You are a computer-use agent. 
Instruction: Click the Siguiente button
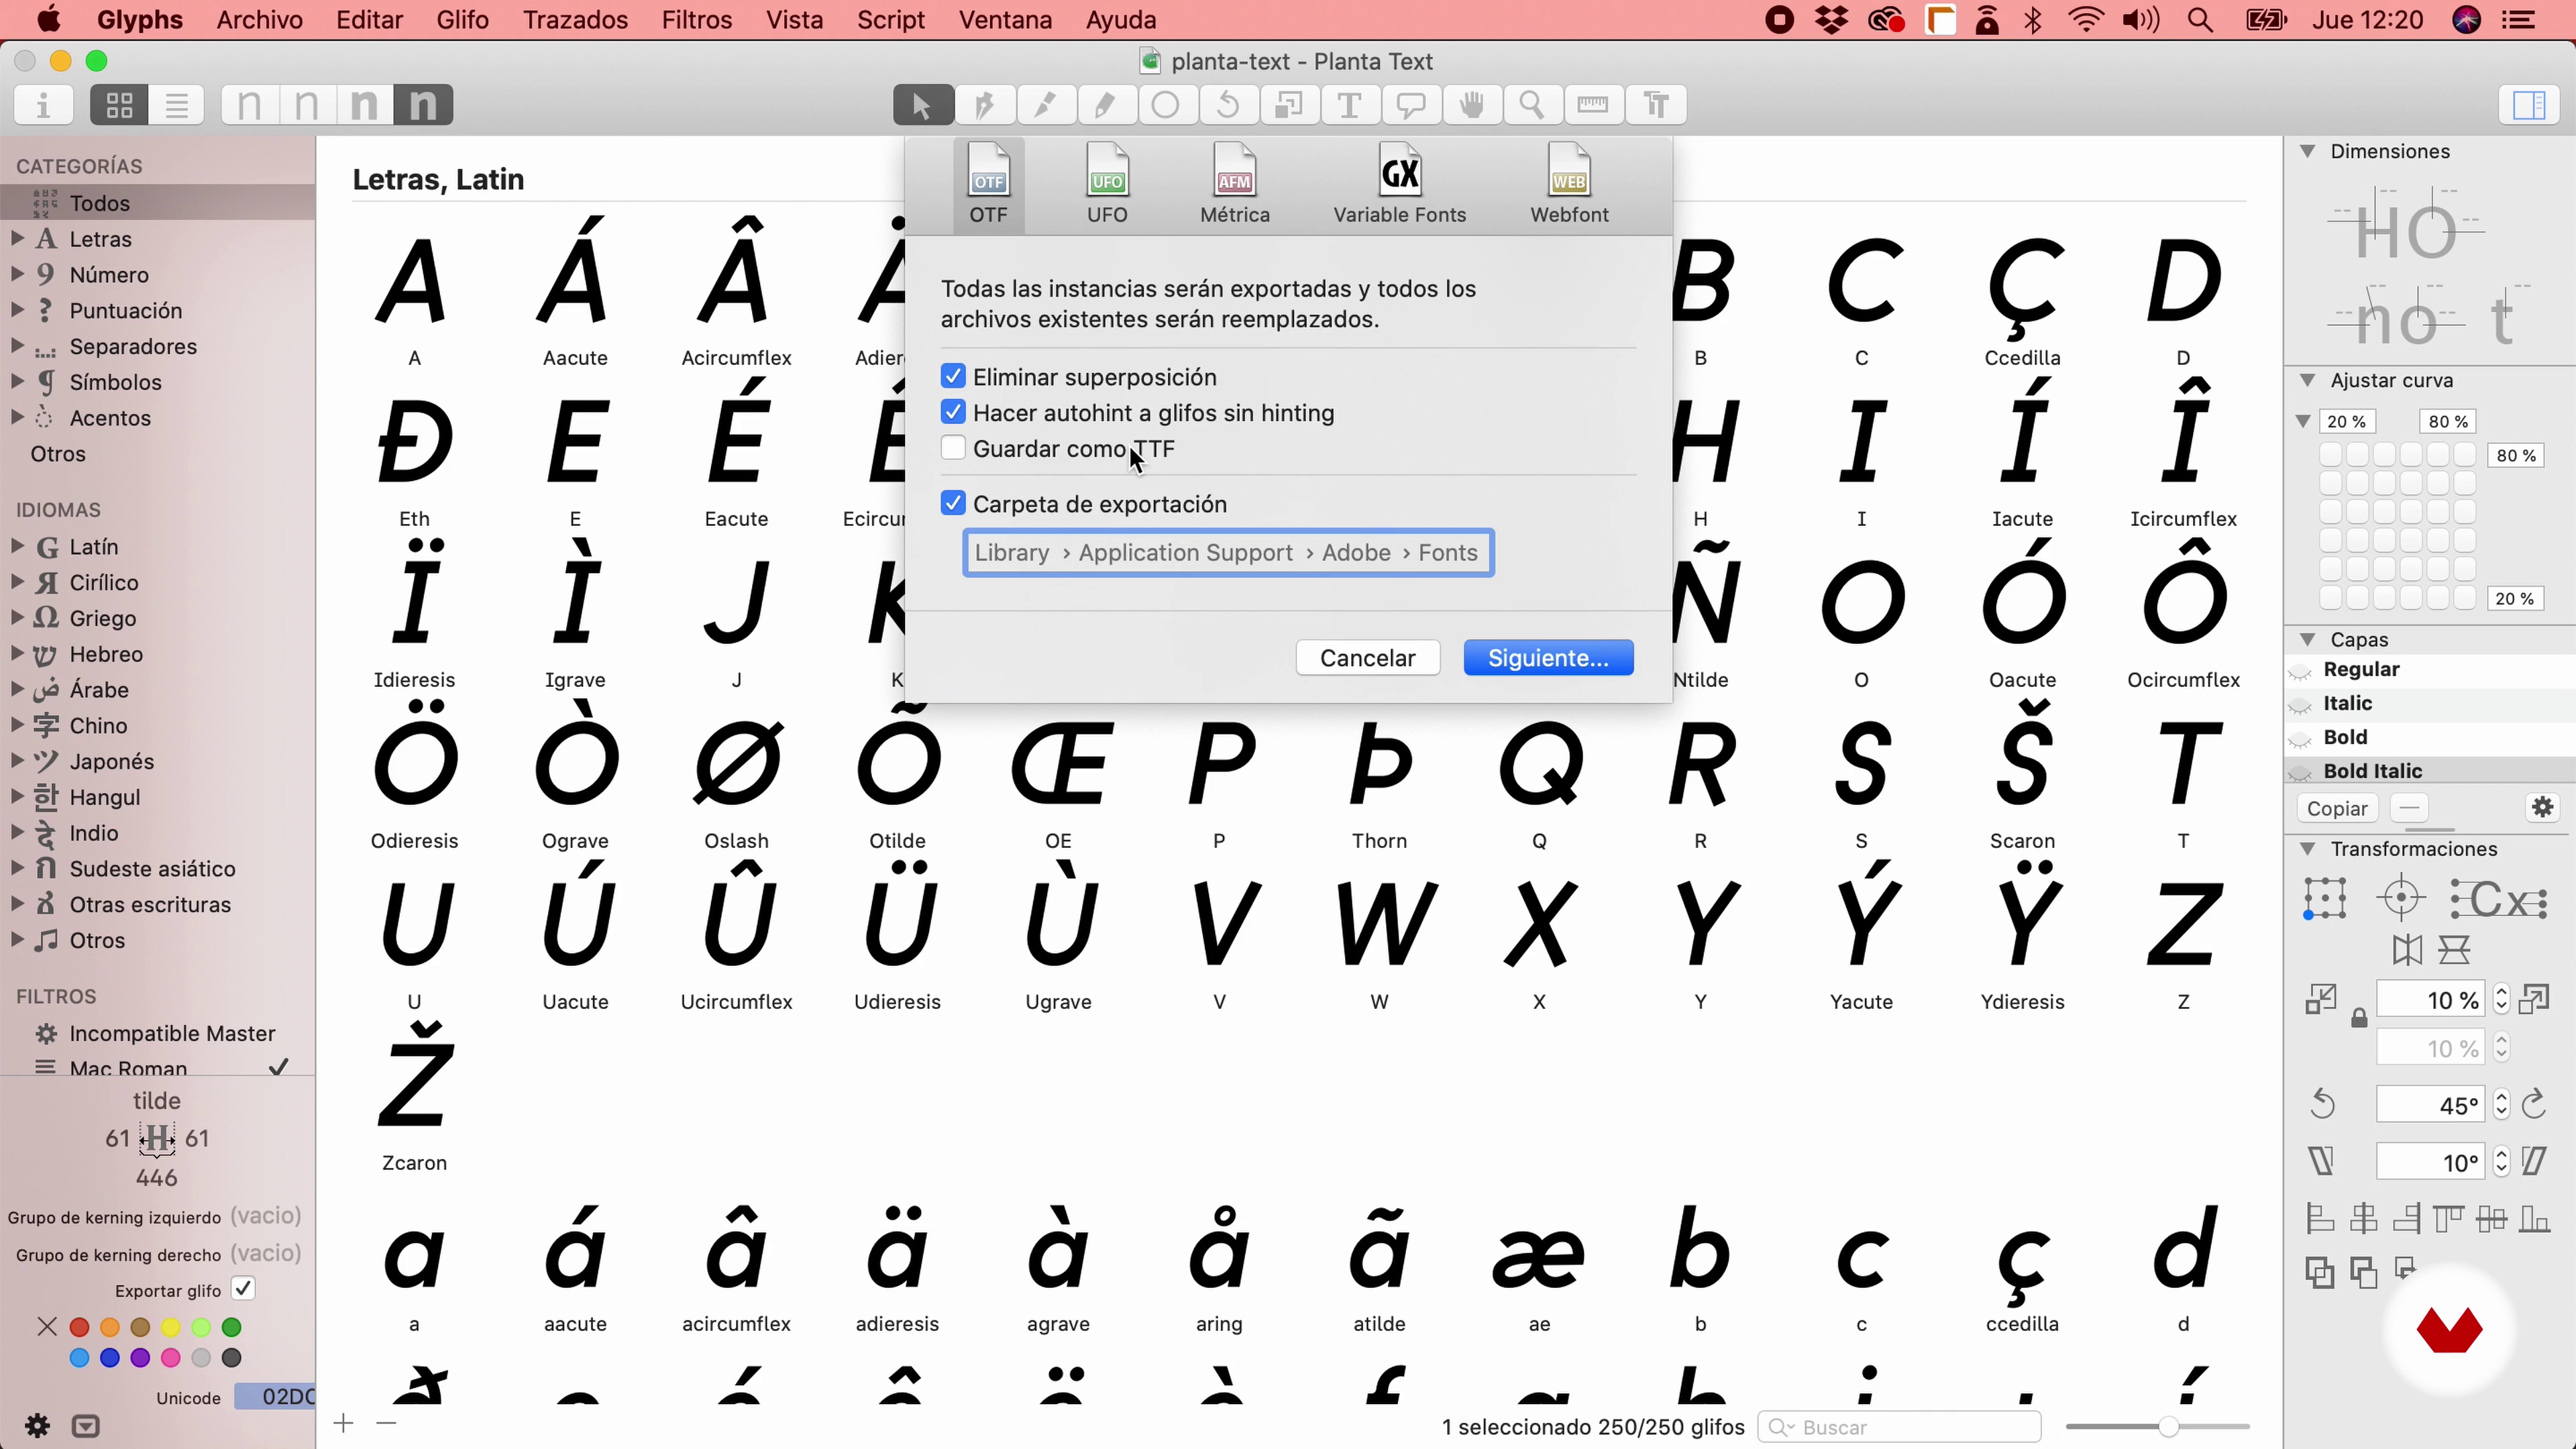coord(1546,656)
